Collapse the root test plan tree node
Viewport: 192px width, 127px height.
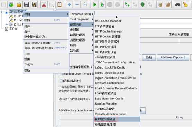click(1, 12)
